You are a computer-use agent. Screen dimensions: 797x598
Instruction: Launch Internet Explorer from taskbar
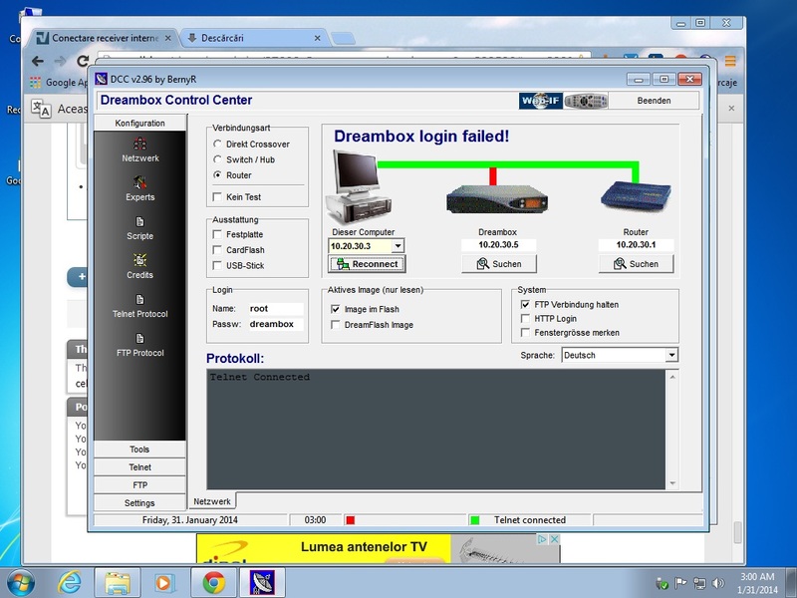[x=69, y=583]
